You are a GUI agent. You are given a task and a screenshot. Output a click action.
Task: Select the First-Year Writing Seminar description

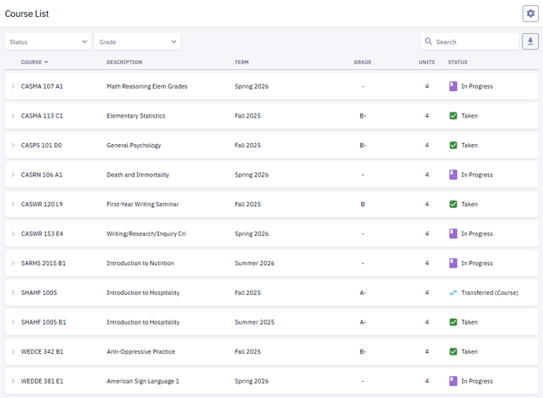click(143, 205)
